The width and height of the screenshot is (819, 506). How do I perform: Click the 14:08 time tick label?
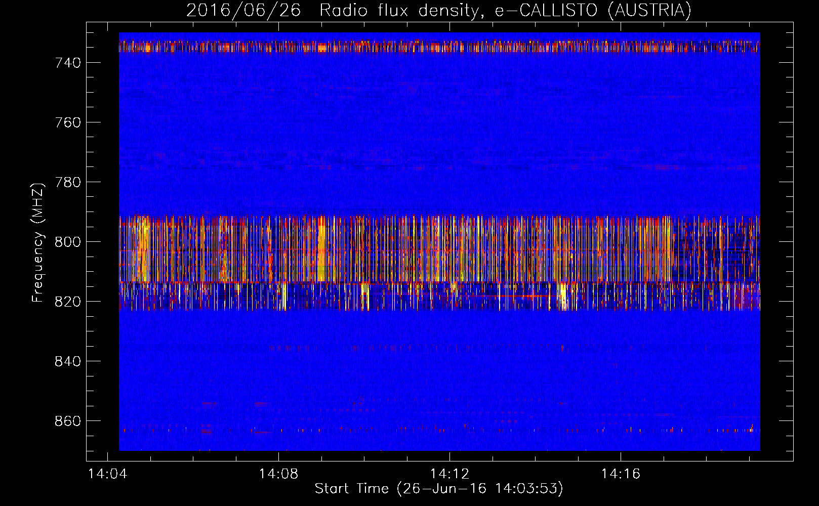coord(278,474)
